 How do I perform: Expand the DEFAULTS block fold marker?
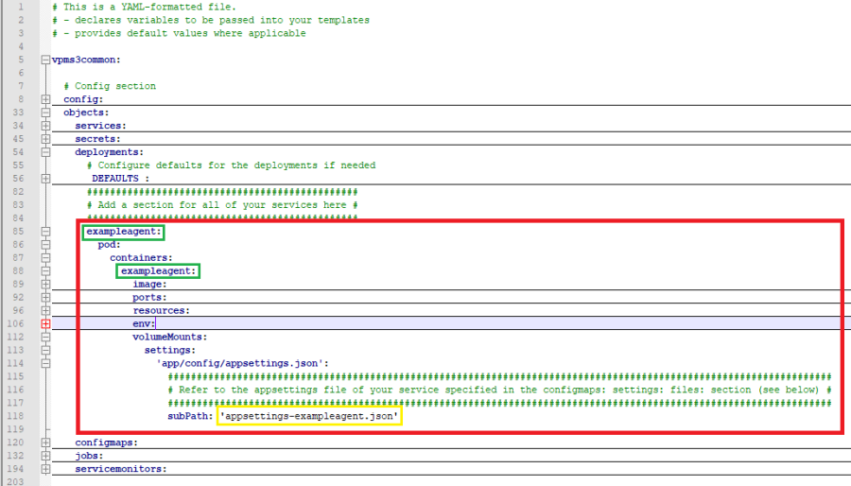pyautogui.click(x=44, y=178)
